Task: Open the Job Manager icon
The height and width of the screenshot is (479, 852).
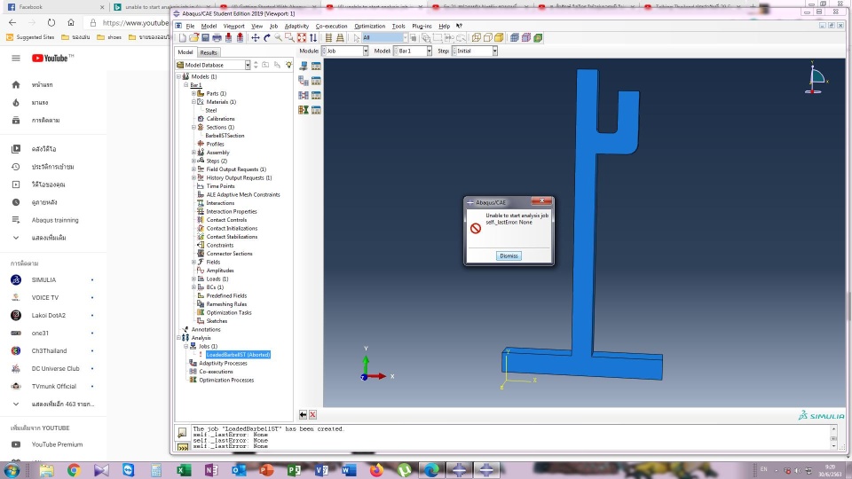Action: click(x=316, y=67)
